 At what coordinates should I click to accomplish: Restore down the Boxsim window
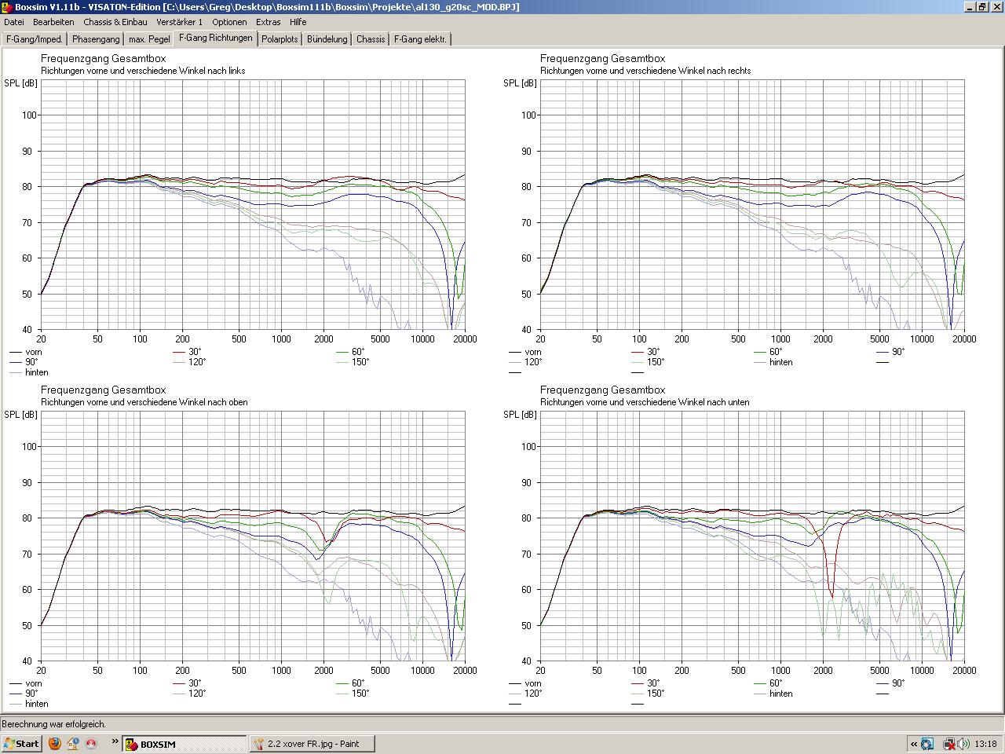982,7
